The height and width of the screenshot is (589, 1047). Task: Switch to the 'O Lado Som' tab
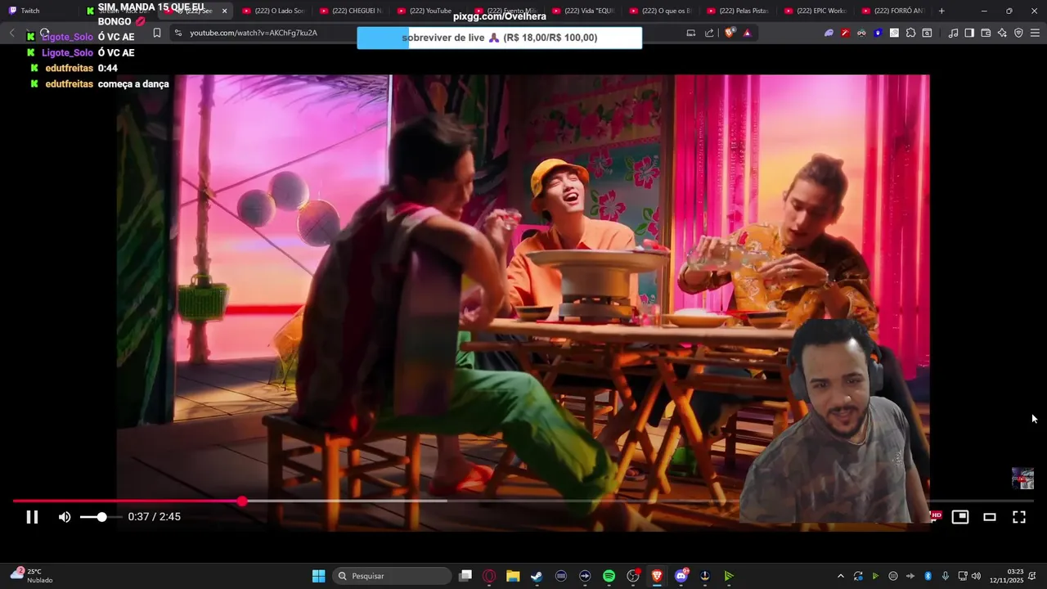(x=274, y=11)
